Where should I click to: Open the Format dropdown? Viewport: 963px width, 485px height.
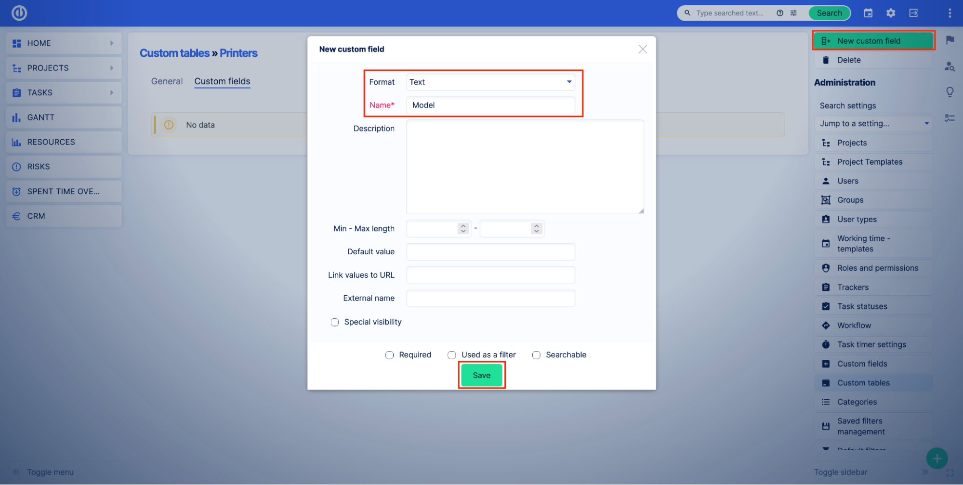click(x=490, y=82)
